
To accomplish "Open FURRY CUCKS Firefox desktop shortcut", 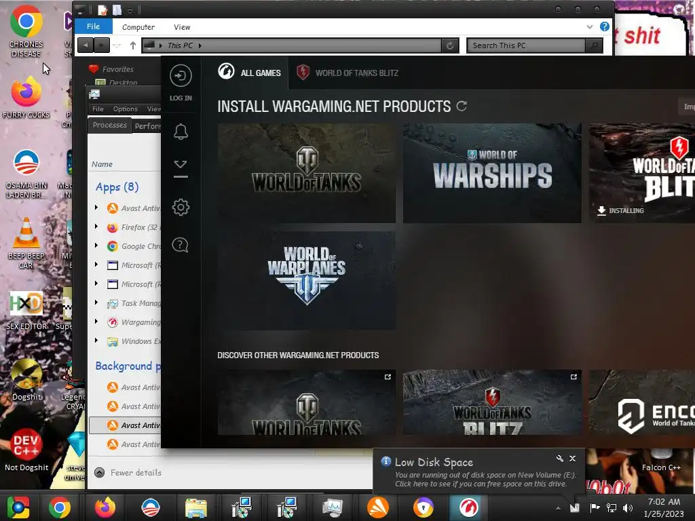I will [x=26, y=98].
